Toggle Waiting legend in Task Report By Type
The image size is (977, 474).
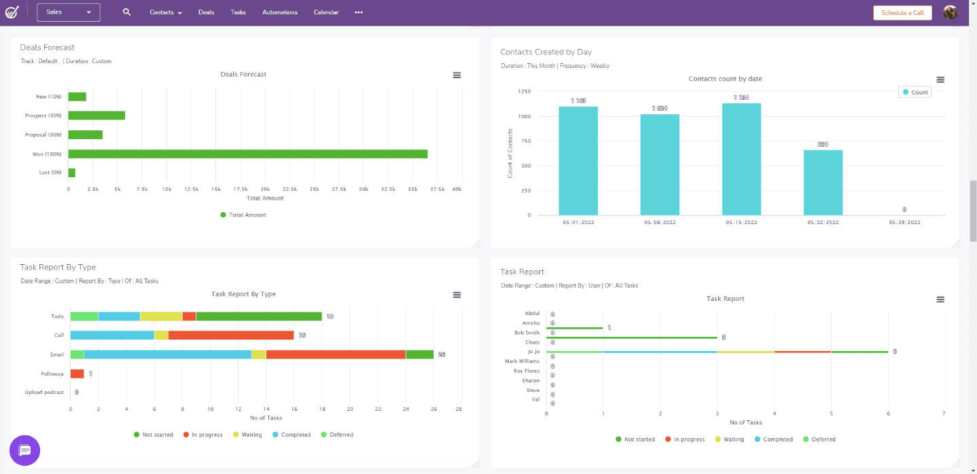[x=247, y=435]
